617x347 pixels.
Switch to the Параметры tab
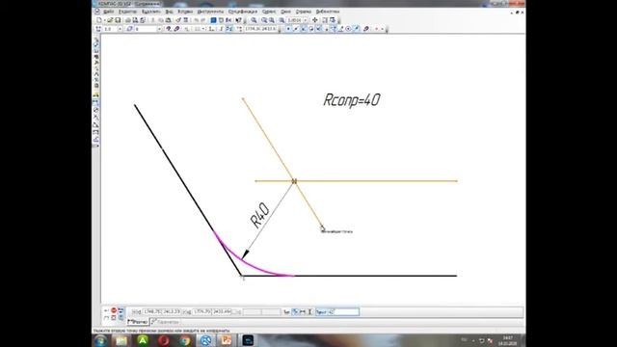coord(165,322)
